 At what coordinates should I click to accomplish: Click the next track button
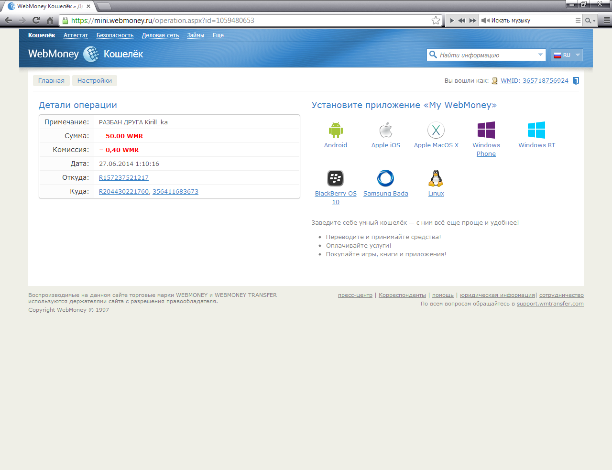pyautogui.click(x=473, y=21)
